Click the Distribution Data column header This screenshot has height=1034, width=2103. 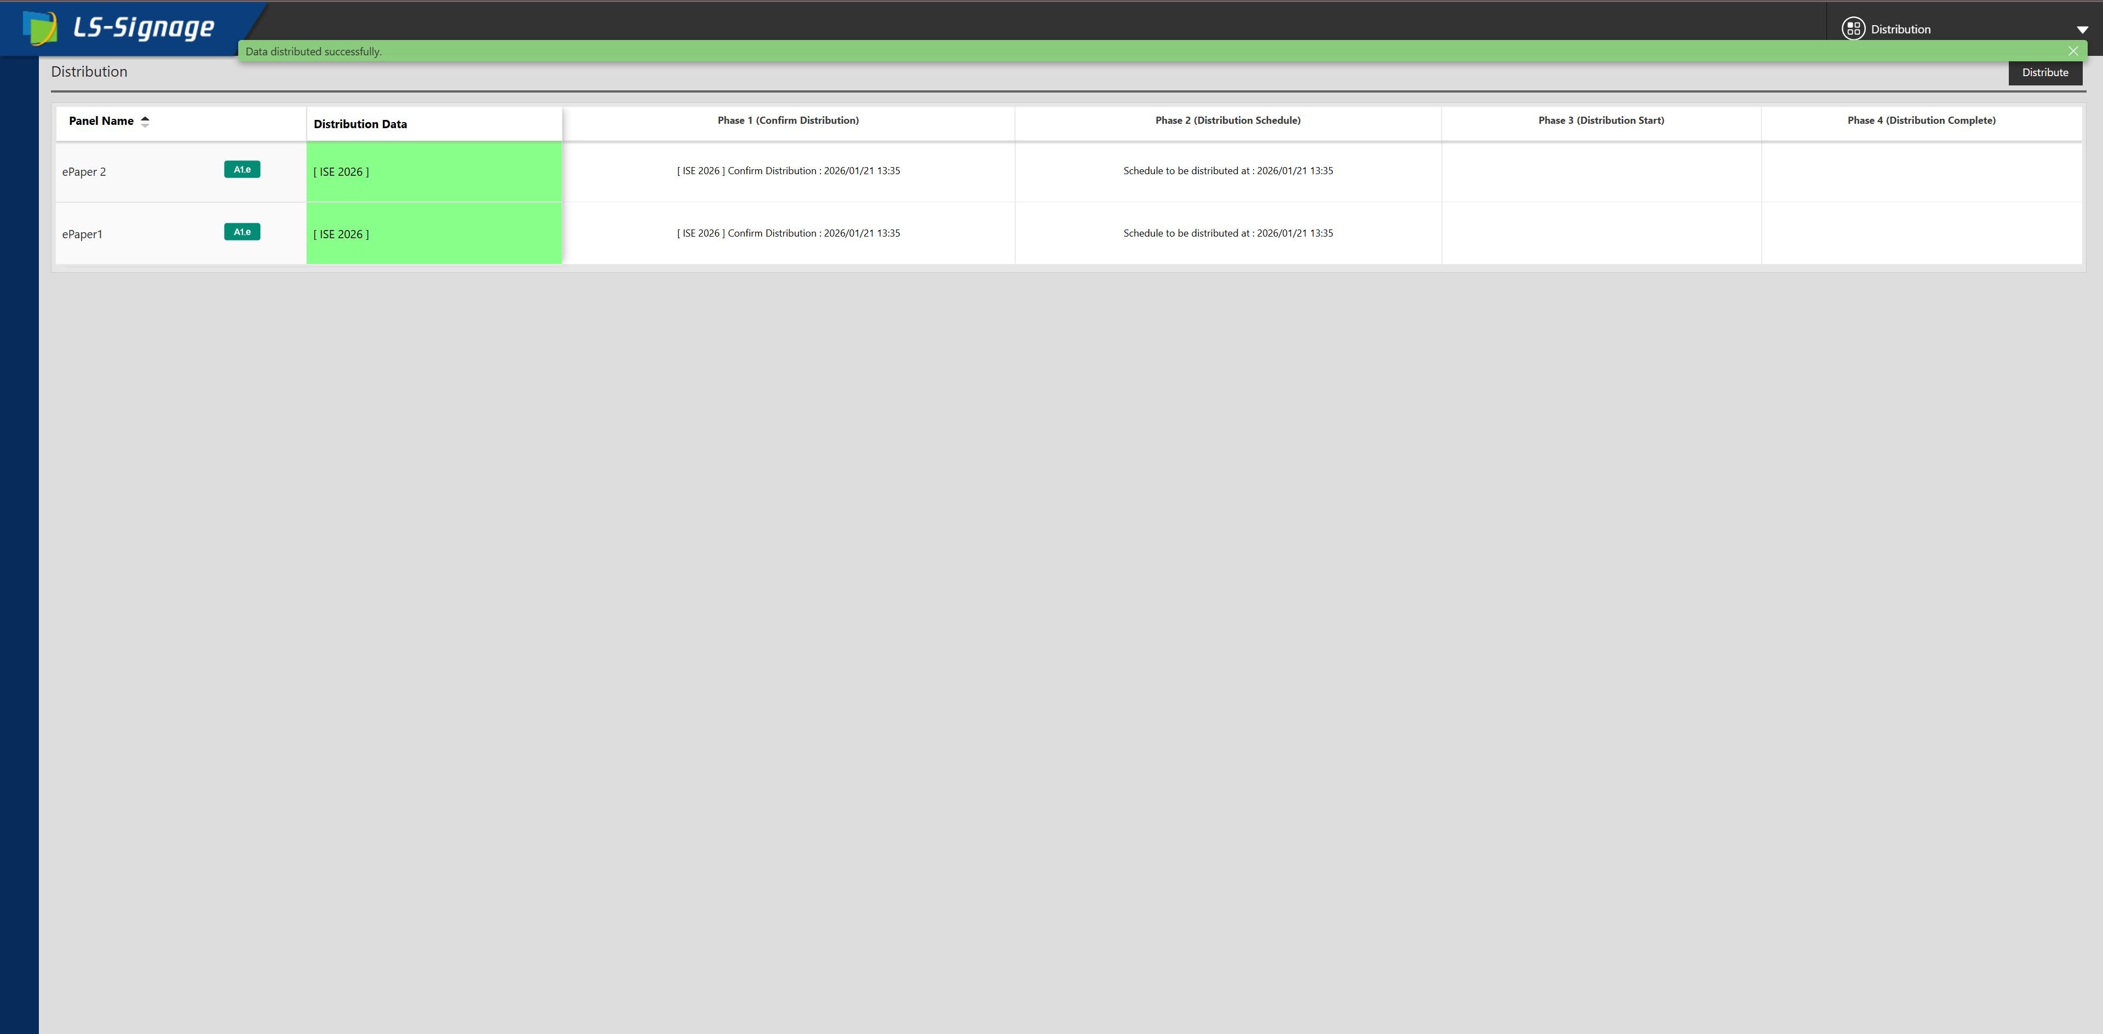[360, 124]
